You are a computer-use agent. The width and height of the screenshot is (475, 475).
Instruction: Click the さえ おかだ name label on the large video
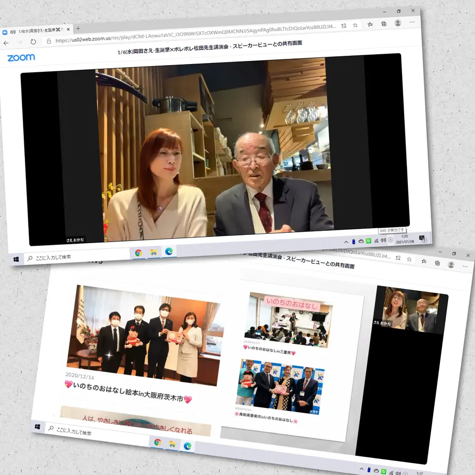[75, 240]
